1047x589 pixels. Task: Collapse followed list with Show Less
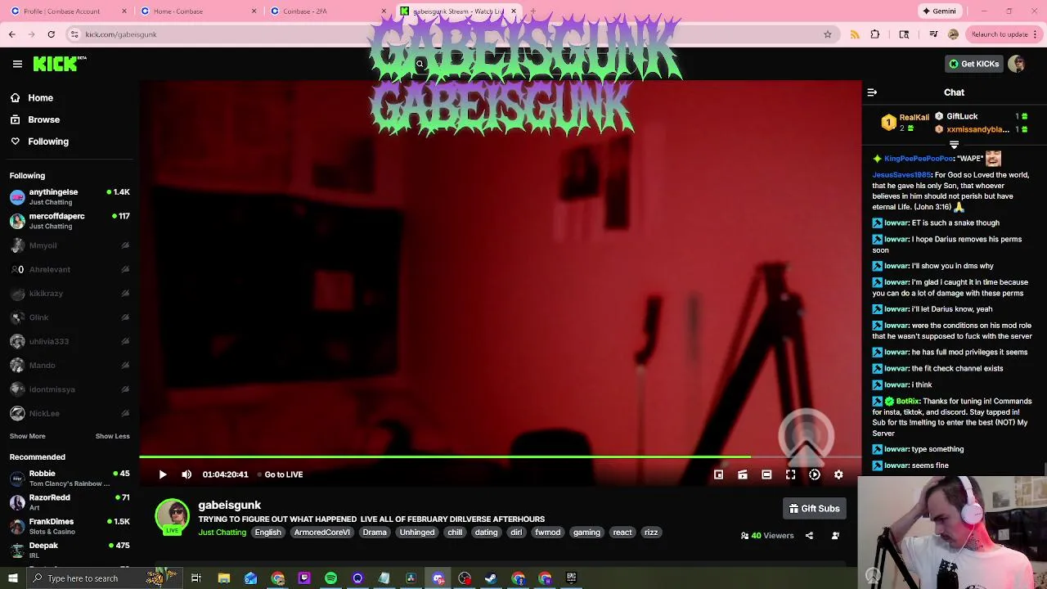coord(112,436)
